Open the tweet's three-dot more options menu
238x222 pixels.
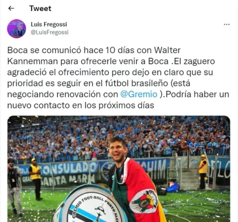click(226, 24)
